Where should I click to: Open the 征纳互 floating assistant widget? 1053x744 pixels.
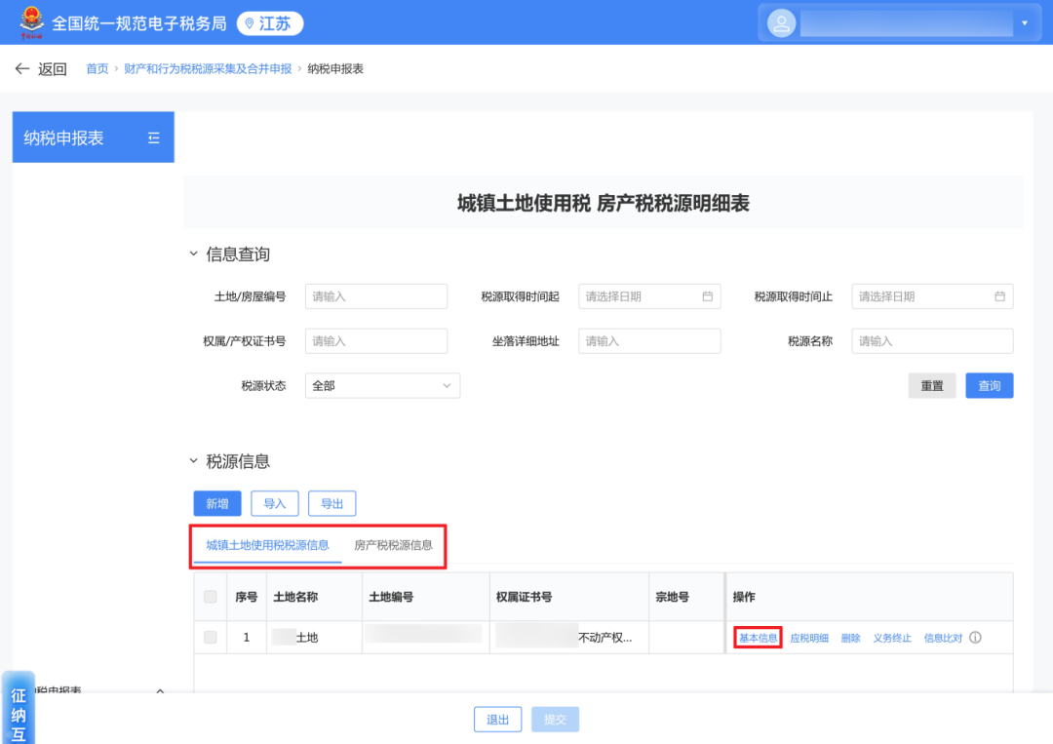point(19,708)
